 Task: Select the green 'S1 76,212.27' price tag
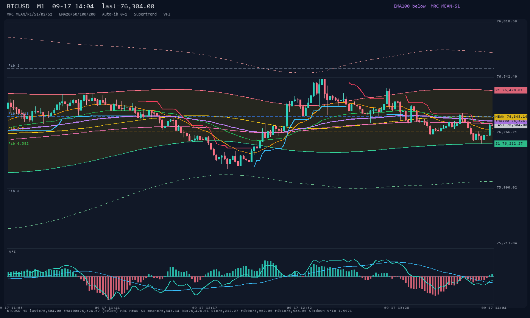pos(511,144)
